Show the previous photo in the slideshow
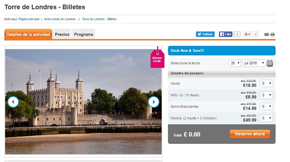 pyautogui.click(x=13, y=102)
